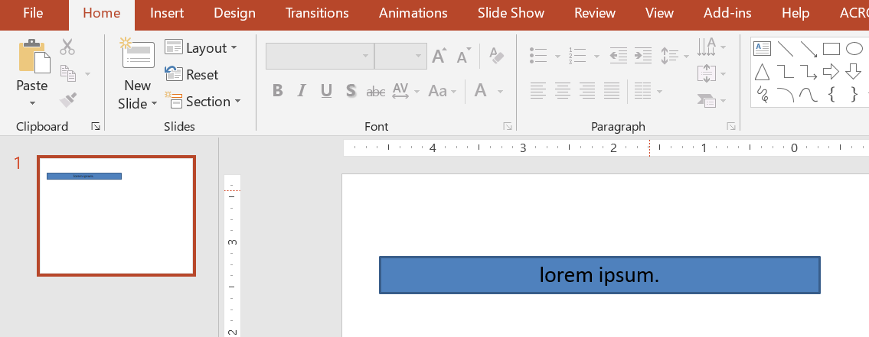This screenshot has height=337, width=869.
Task: Select the Line shape
Action: (x=786, y=49)
